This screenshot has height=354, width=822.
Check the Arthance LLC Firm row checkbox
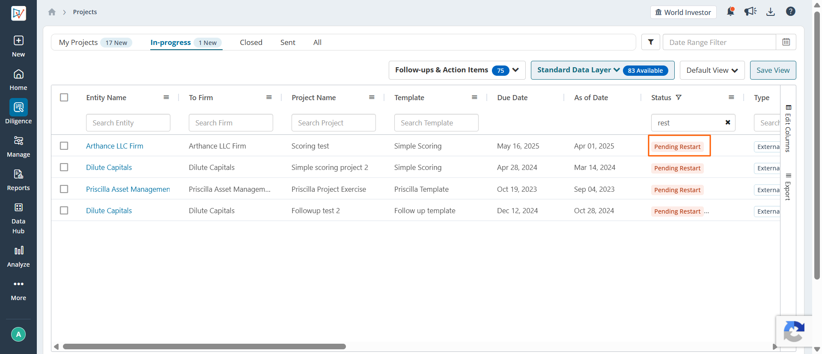click(x=64, y=146)
